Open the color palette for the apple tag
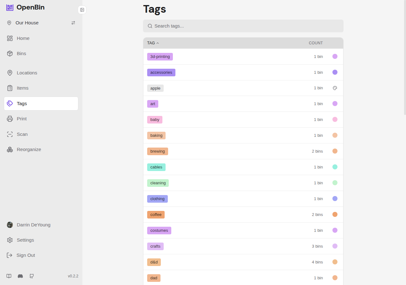Image resolution: width=406 pixels, height=285 pixels. [x=335, y=88]
